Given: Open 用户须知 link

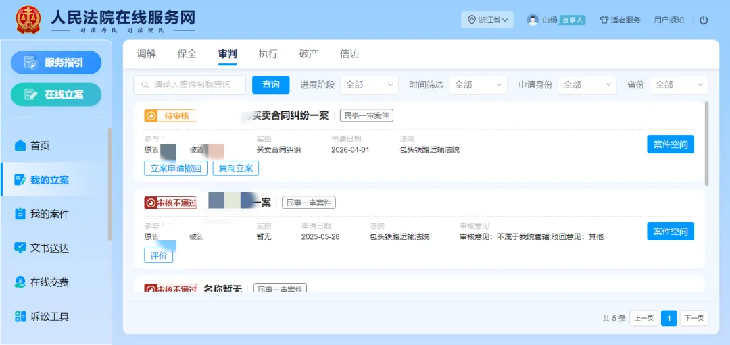Looking at the screenshot, I should 669,20.
